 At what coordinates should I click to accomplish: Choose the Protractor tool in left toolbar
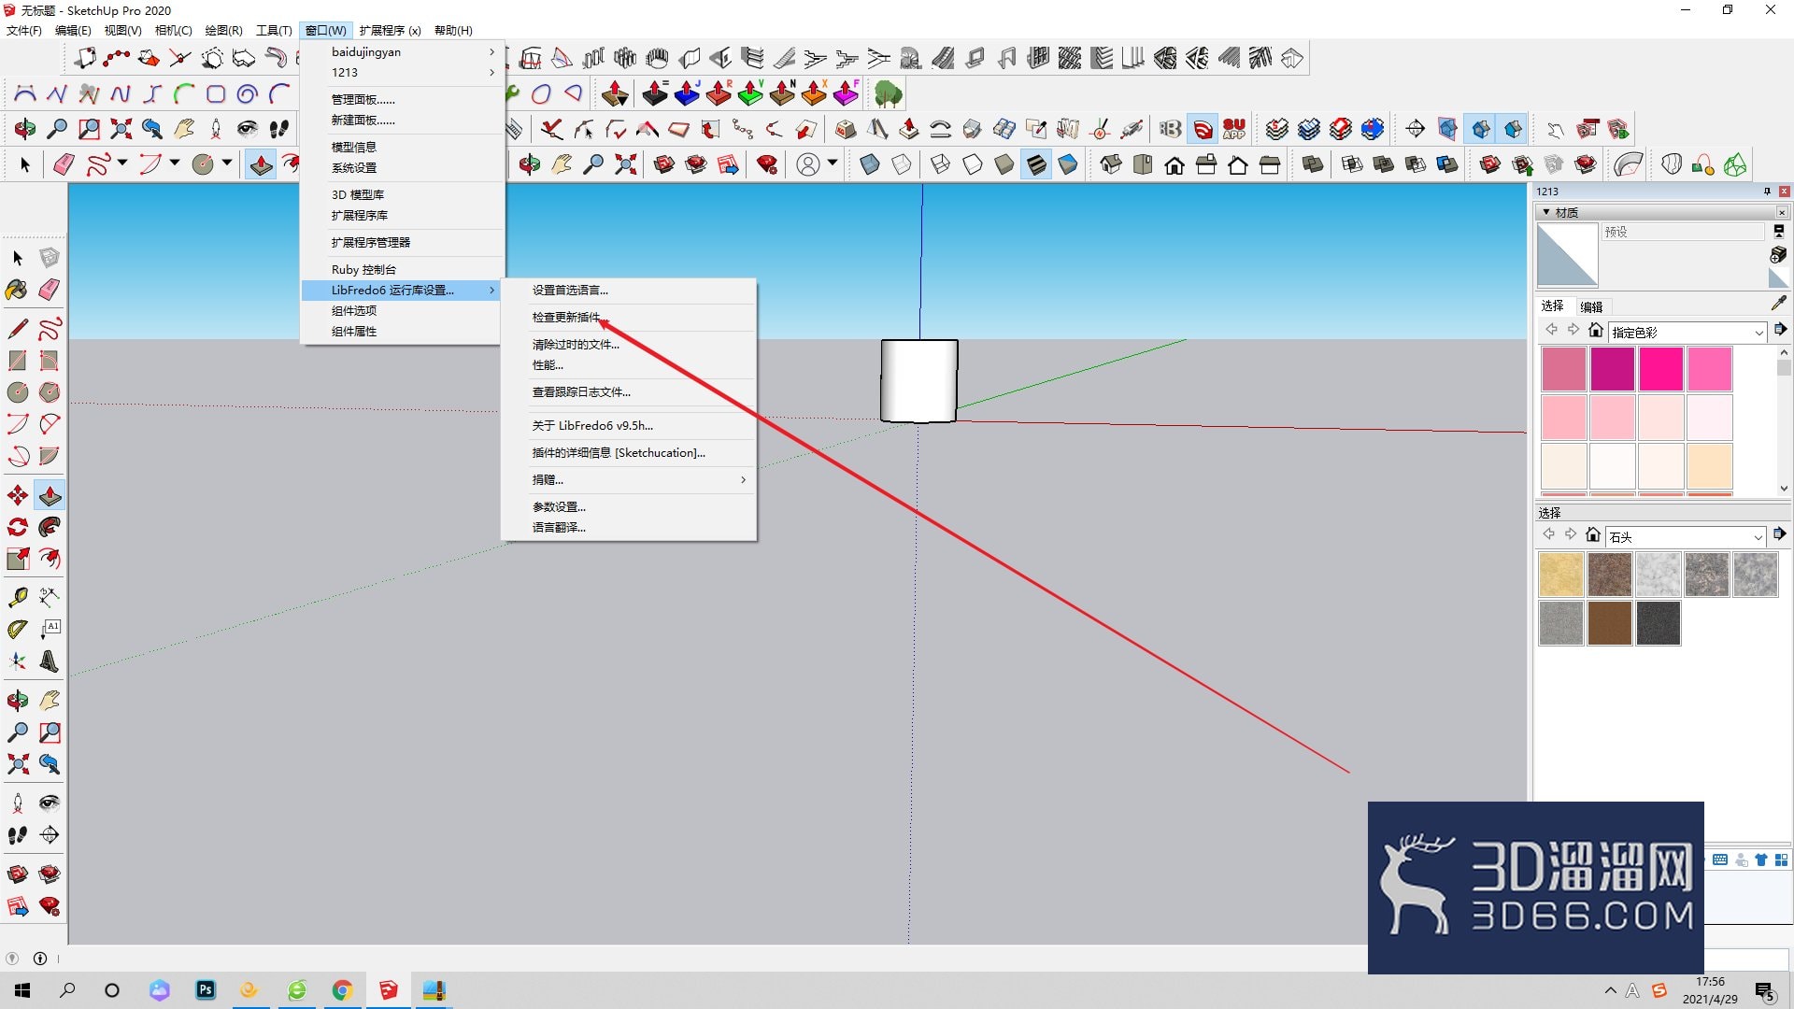point(17,630)
